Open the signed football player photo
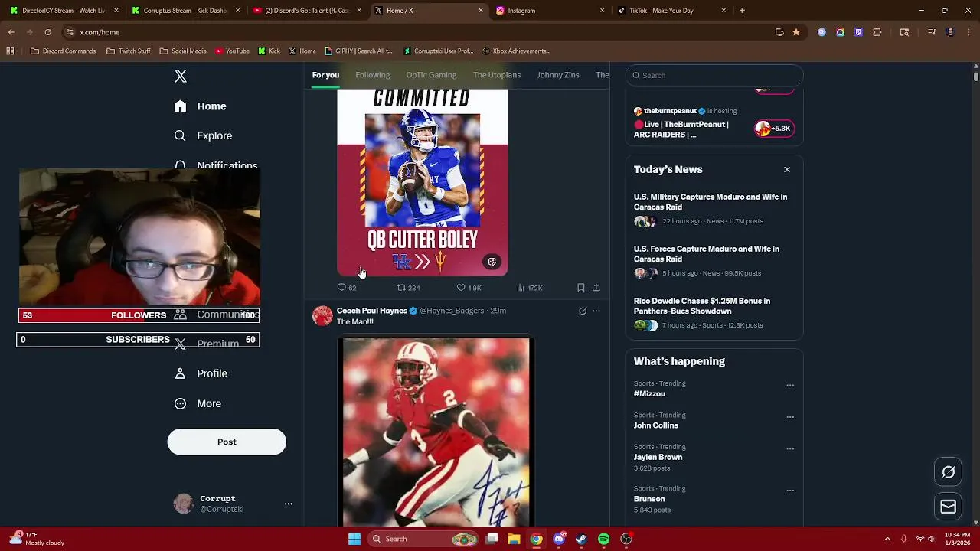 tap(436, 432)
